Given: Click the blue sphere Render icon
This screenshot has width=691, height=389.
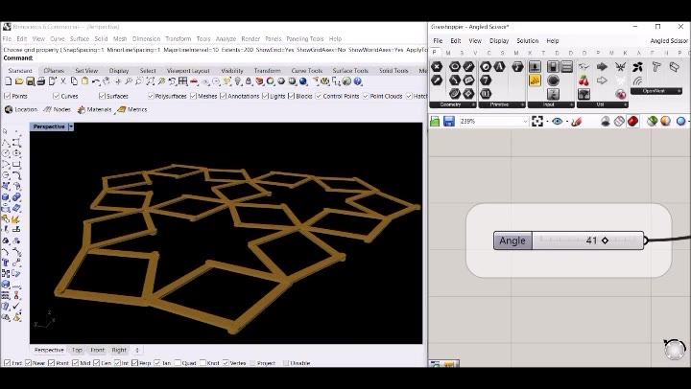Looking at the screenshot, I should 303,81.
